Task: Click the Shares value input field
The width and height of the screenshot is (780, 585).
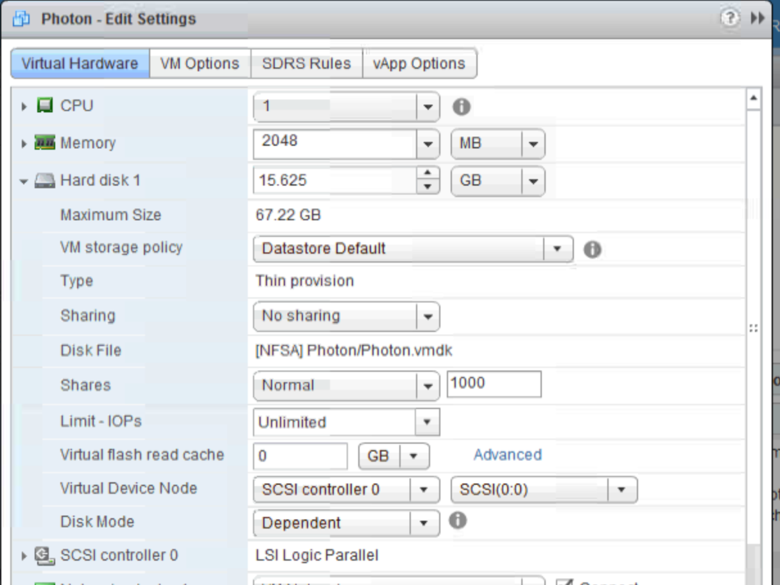Action: tap(493, 384)
